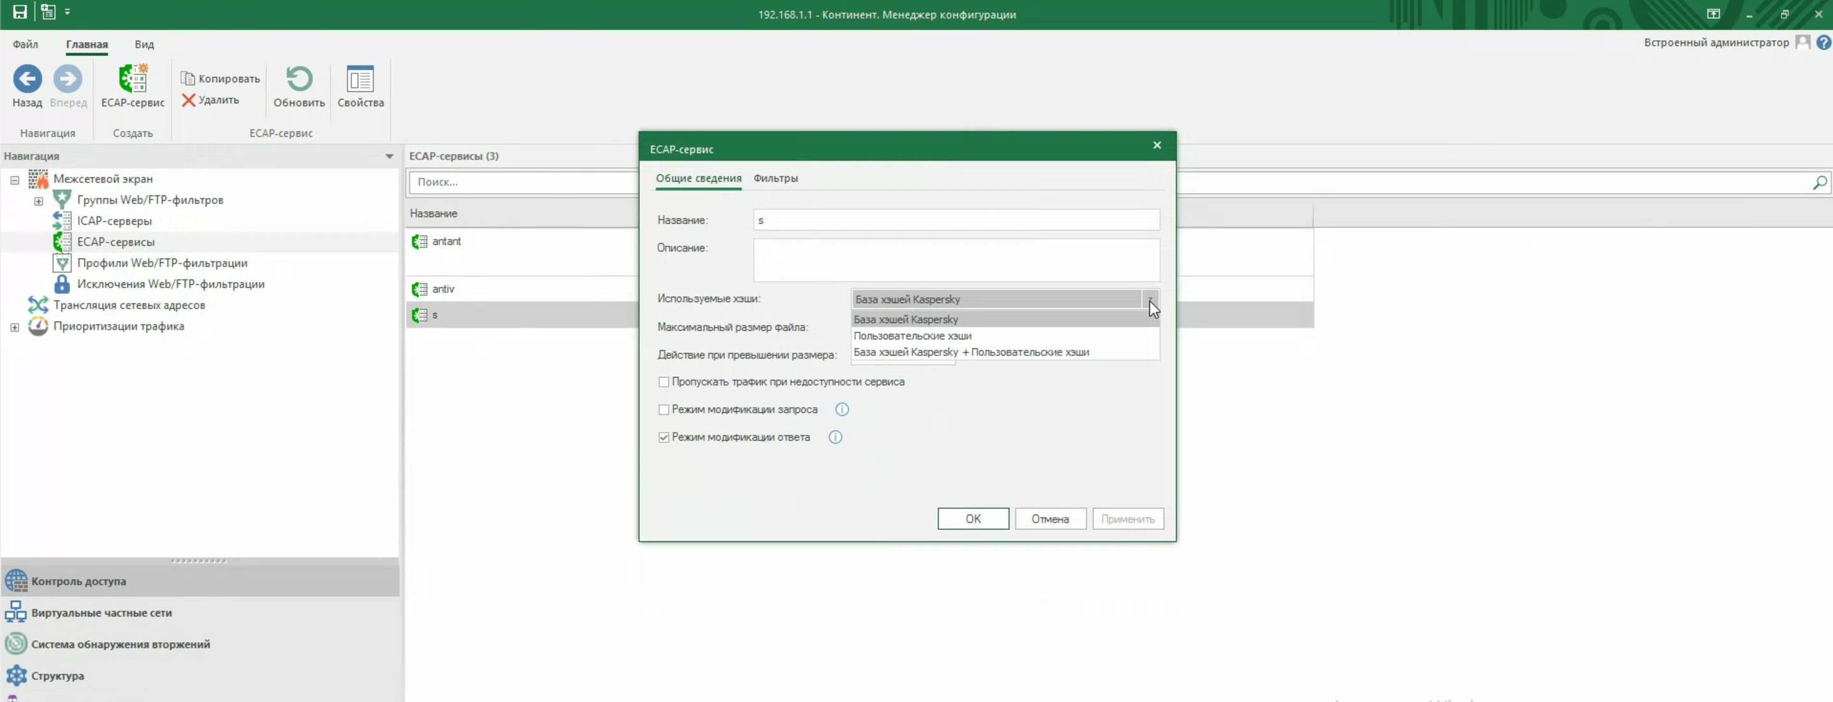The width and height of the screenshot is (1833, 702).
Task: Toggle Режим модификации запроса checkbox
Action: [663, 410]
